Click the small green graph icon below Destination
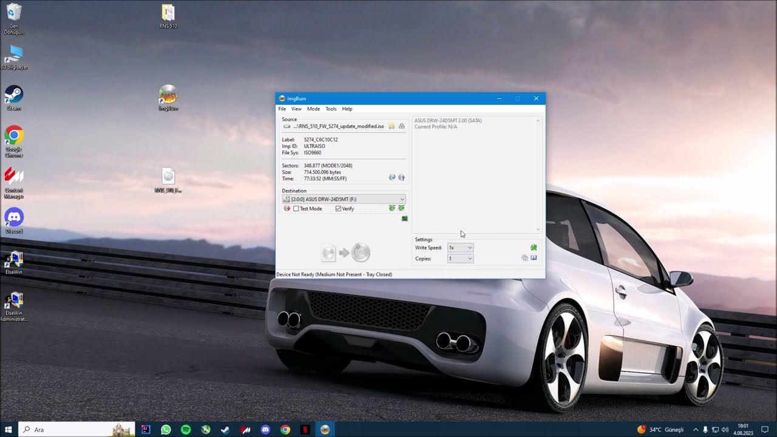This screenshot has width=777, height=437. (x=405, y=218)
